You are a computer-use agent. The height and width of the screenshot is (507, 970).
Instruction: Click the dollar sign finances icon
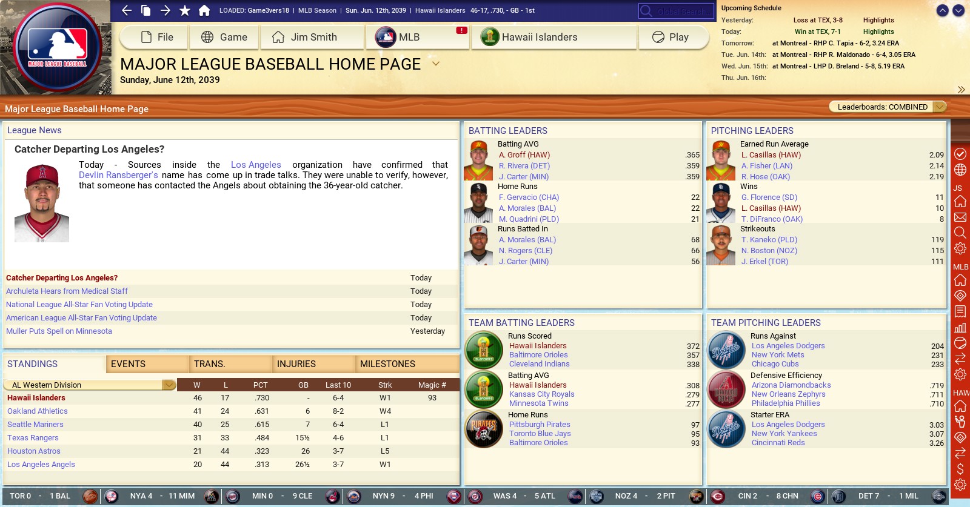960,469
